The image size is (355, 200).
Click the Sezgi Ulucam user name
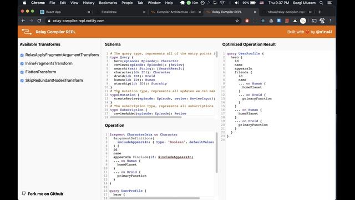coord(304,3)
